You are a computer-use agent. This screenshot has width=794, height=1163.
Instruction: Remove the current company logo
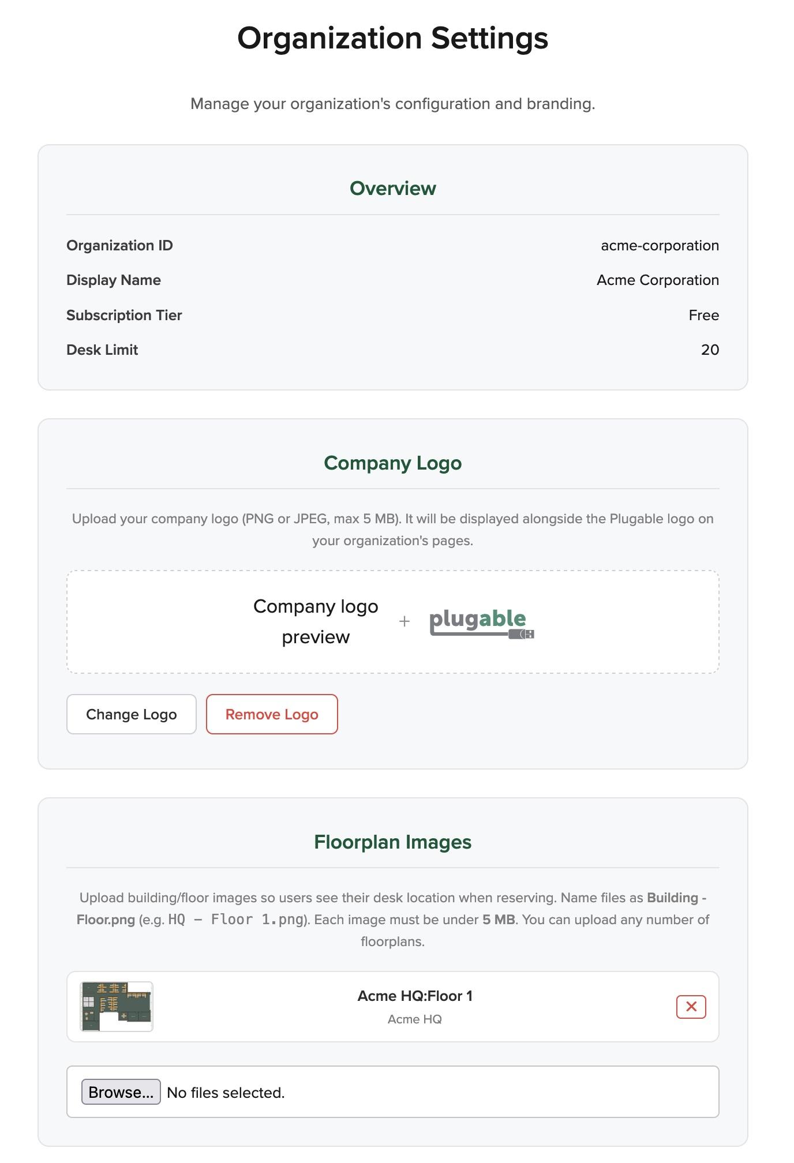(272, 714)
